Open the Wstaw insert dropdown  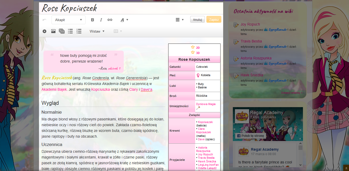pos(97,31)
